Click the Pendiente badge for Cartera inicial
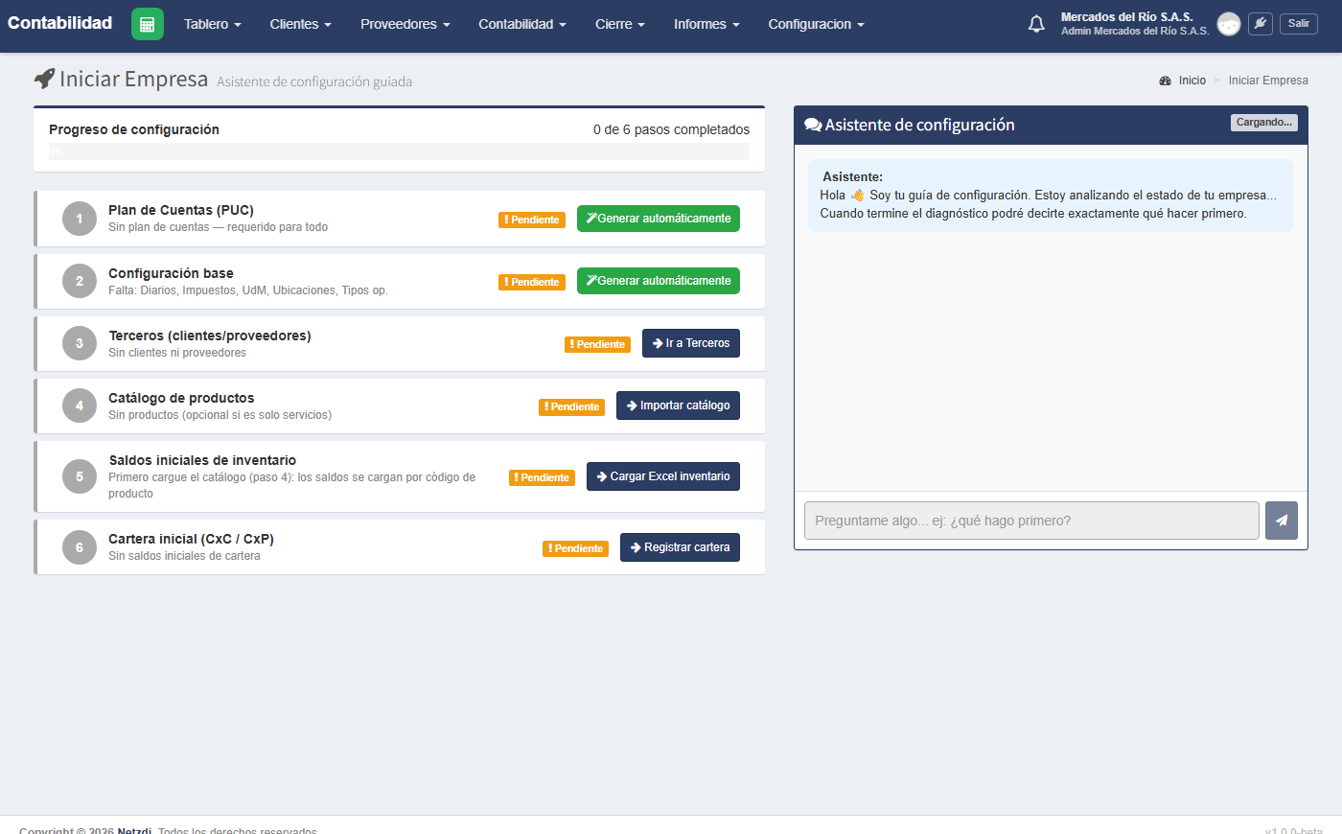The width and height of the screenshot is (1342, 834). (576, 548)
